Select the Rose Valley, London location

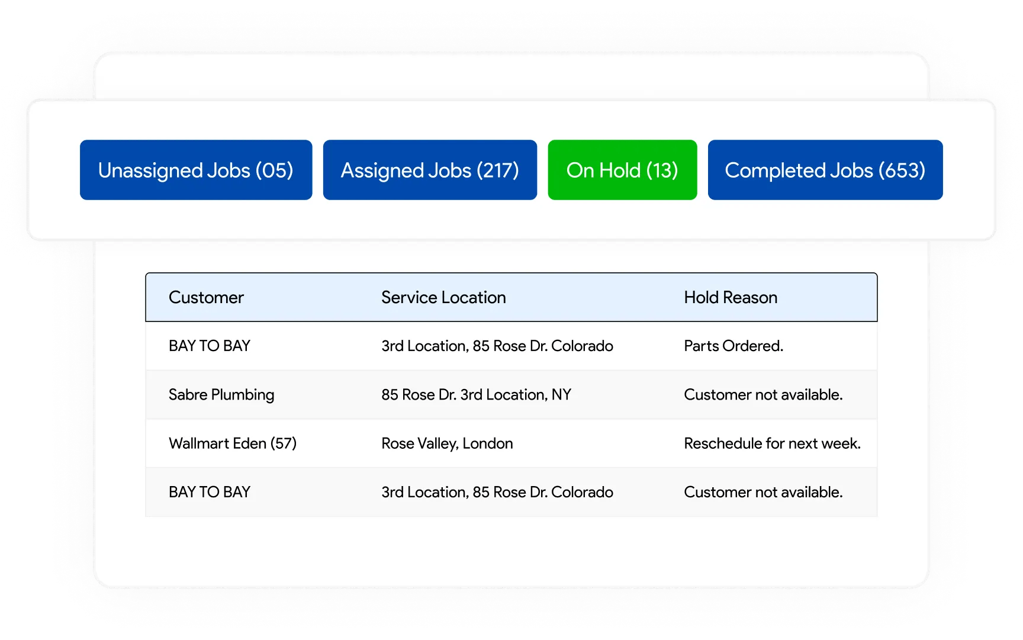[447, 443]
